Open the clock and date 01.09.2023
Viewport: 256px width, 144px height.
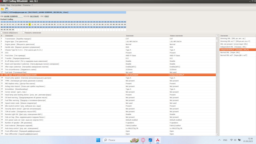pos(248,140)
